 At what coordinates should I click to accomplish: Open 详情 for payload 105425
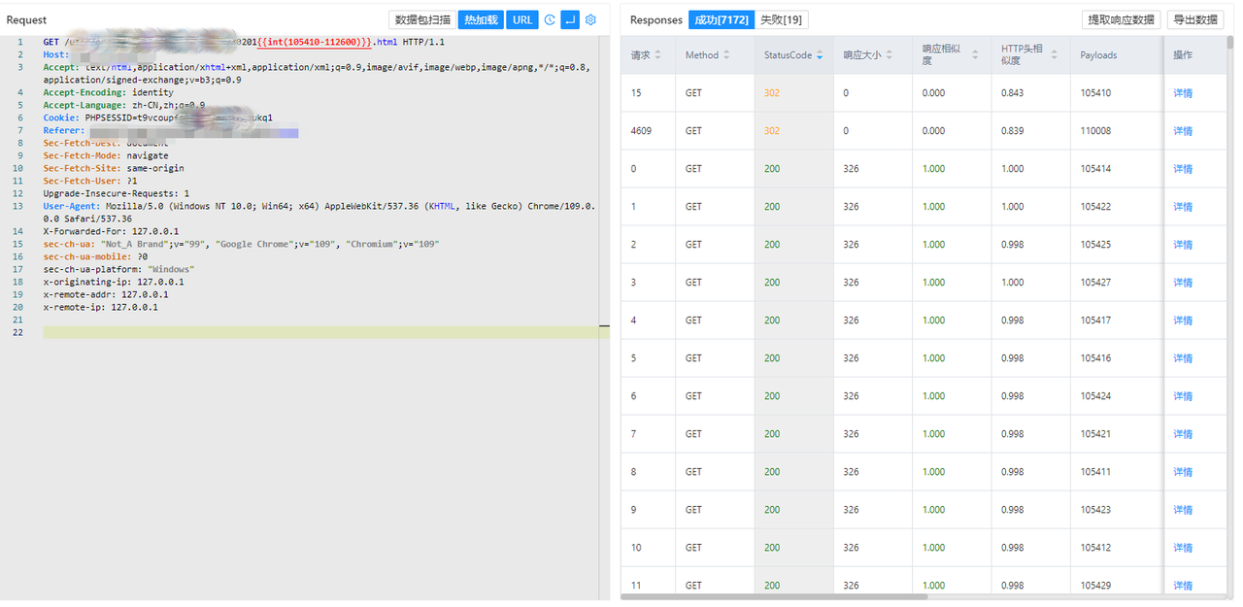click(x=1183, y=245)
